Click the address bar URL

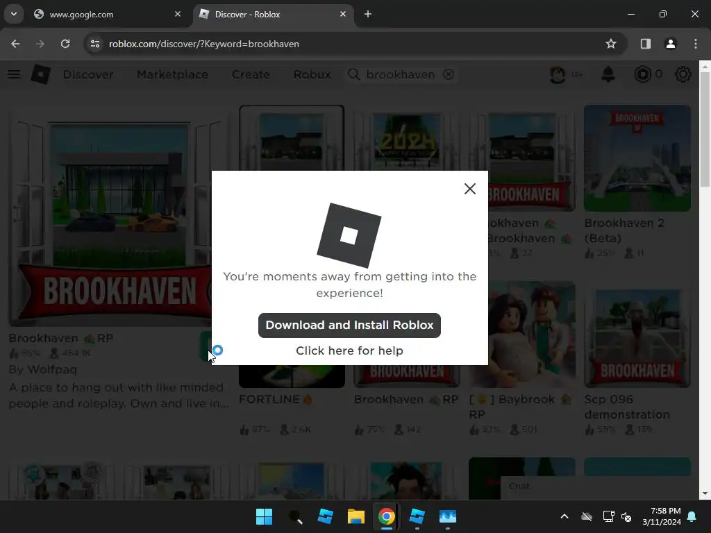[203, 44]
